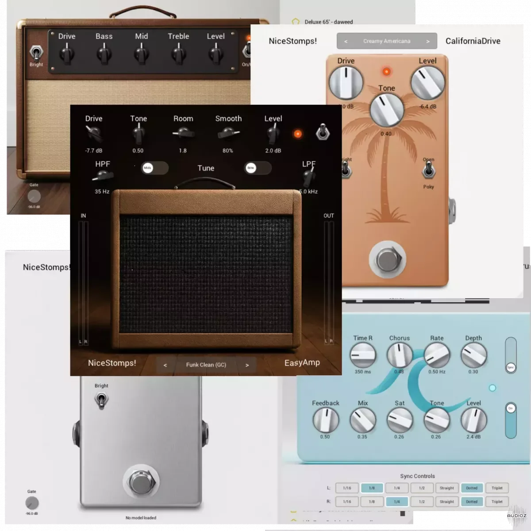Click the Feedback knob on the delay
The height and width of the screenshot is (531, 531).
(326, 420)
